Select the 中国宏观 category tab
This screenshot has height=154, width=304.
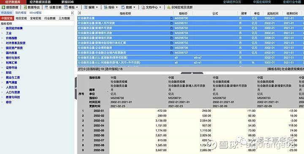(x=7, y=18)
